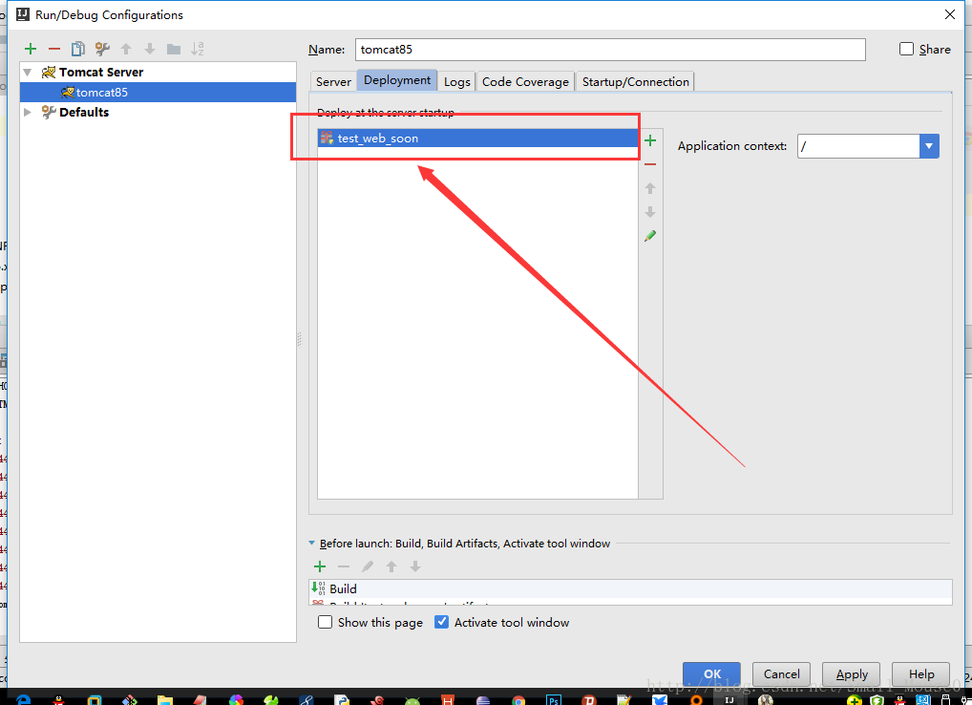Remove the selected configuration with the red minus
The height and width of the screenshot is (705, 972).
[54, 49]
